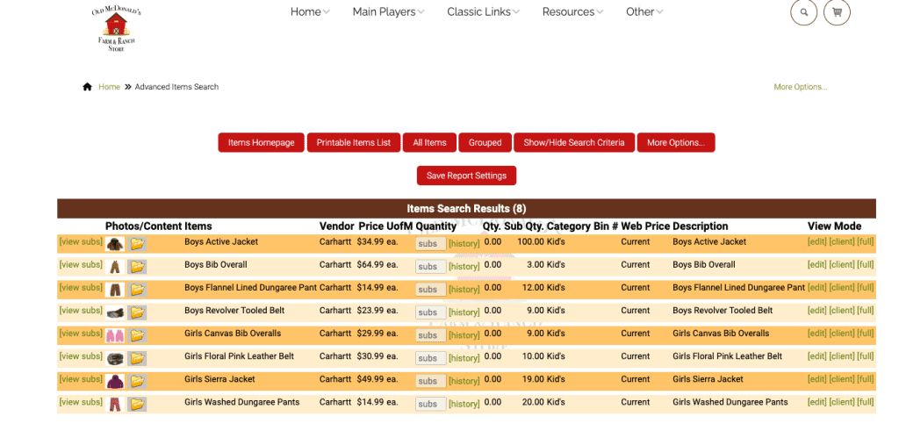Screen dimensions: 899x438
Task: Toggle Show/Hide Search Criteria
Action: [x=574, y=143]
